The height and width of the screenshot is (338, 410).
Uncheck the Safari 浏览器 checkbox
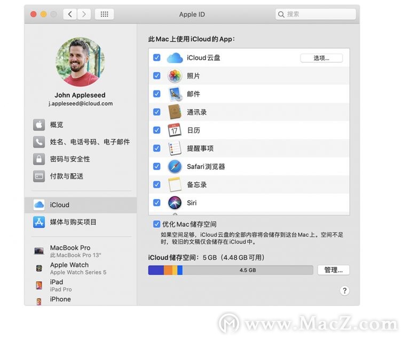point(156,166)
